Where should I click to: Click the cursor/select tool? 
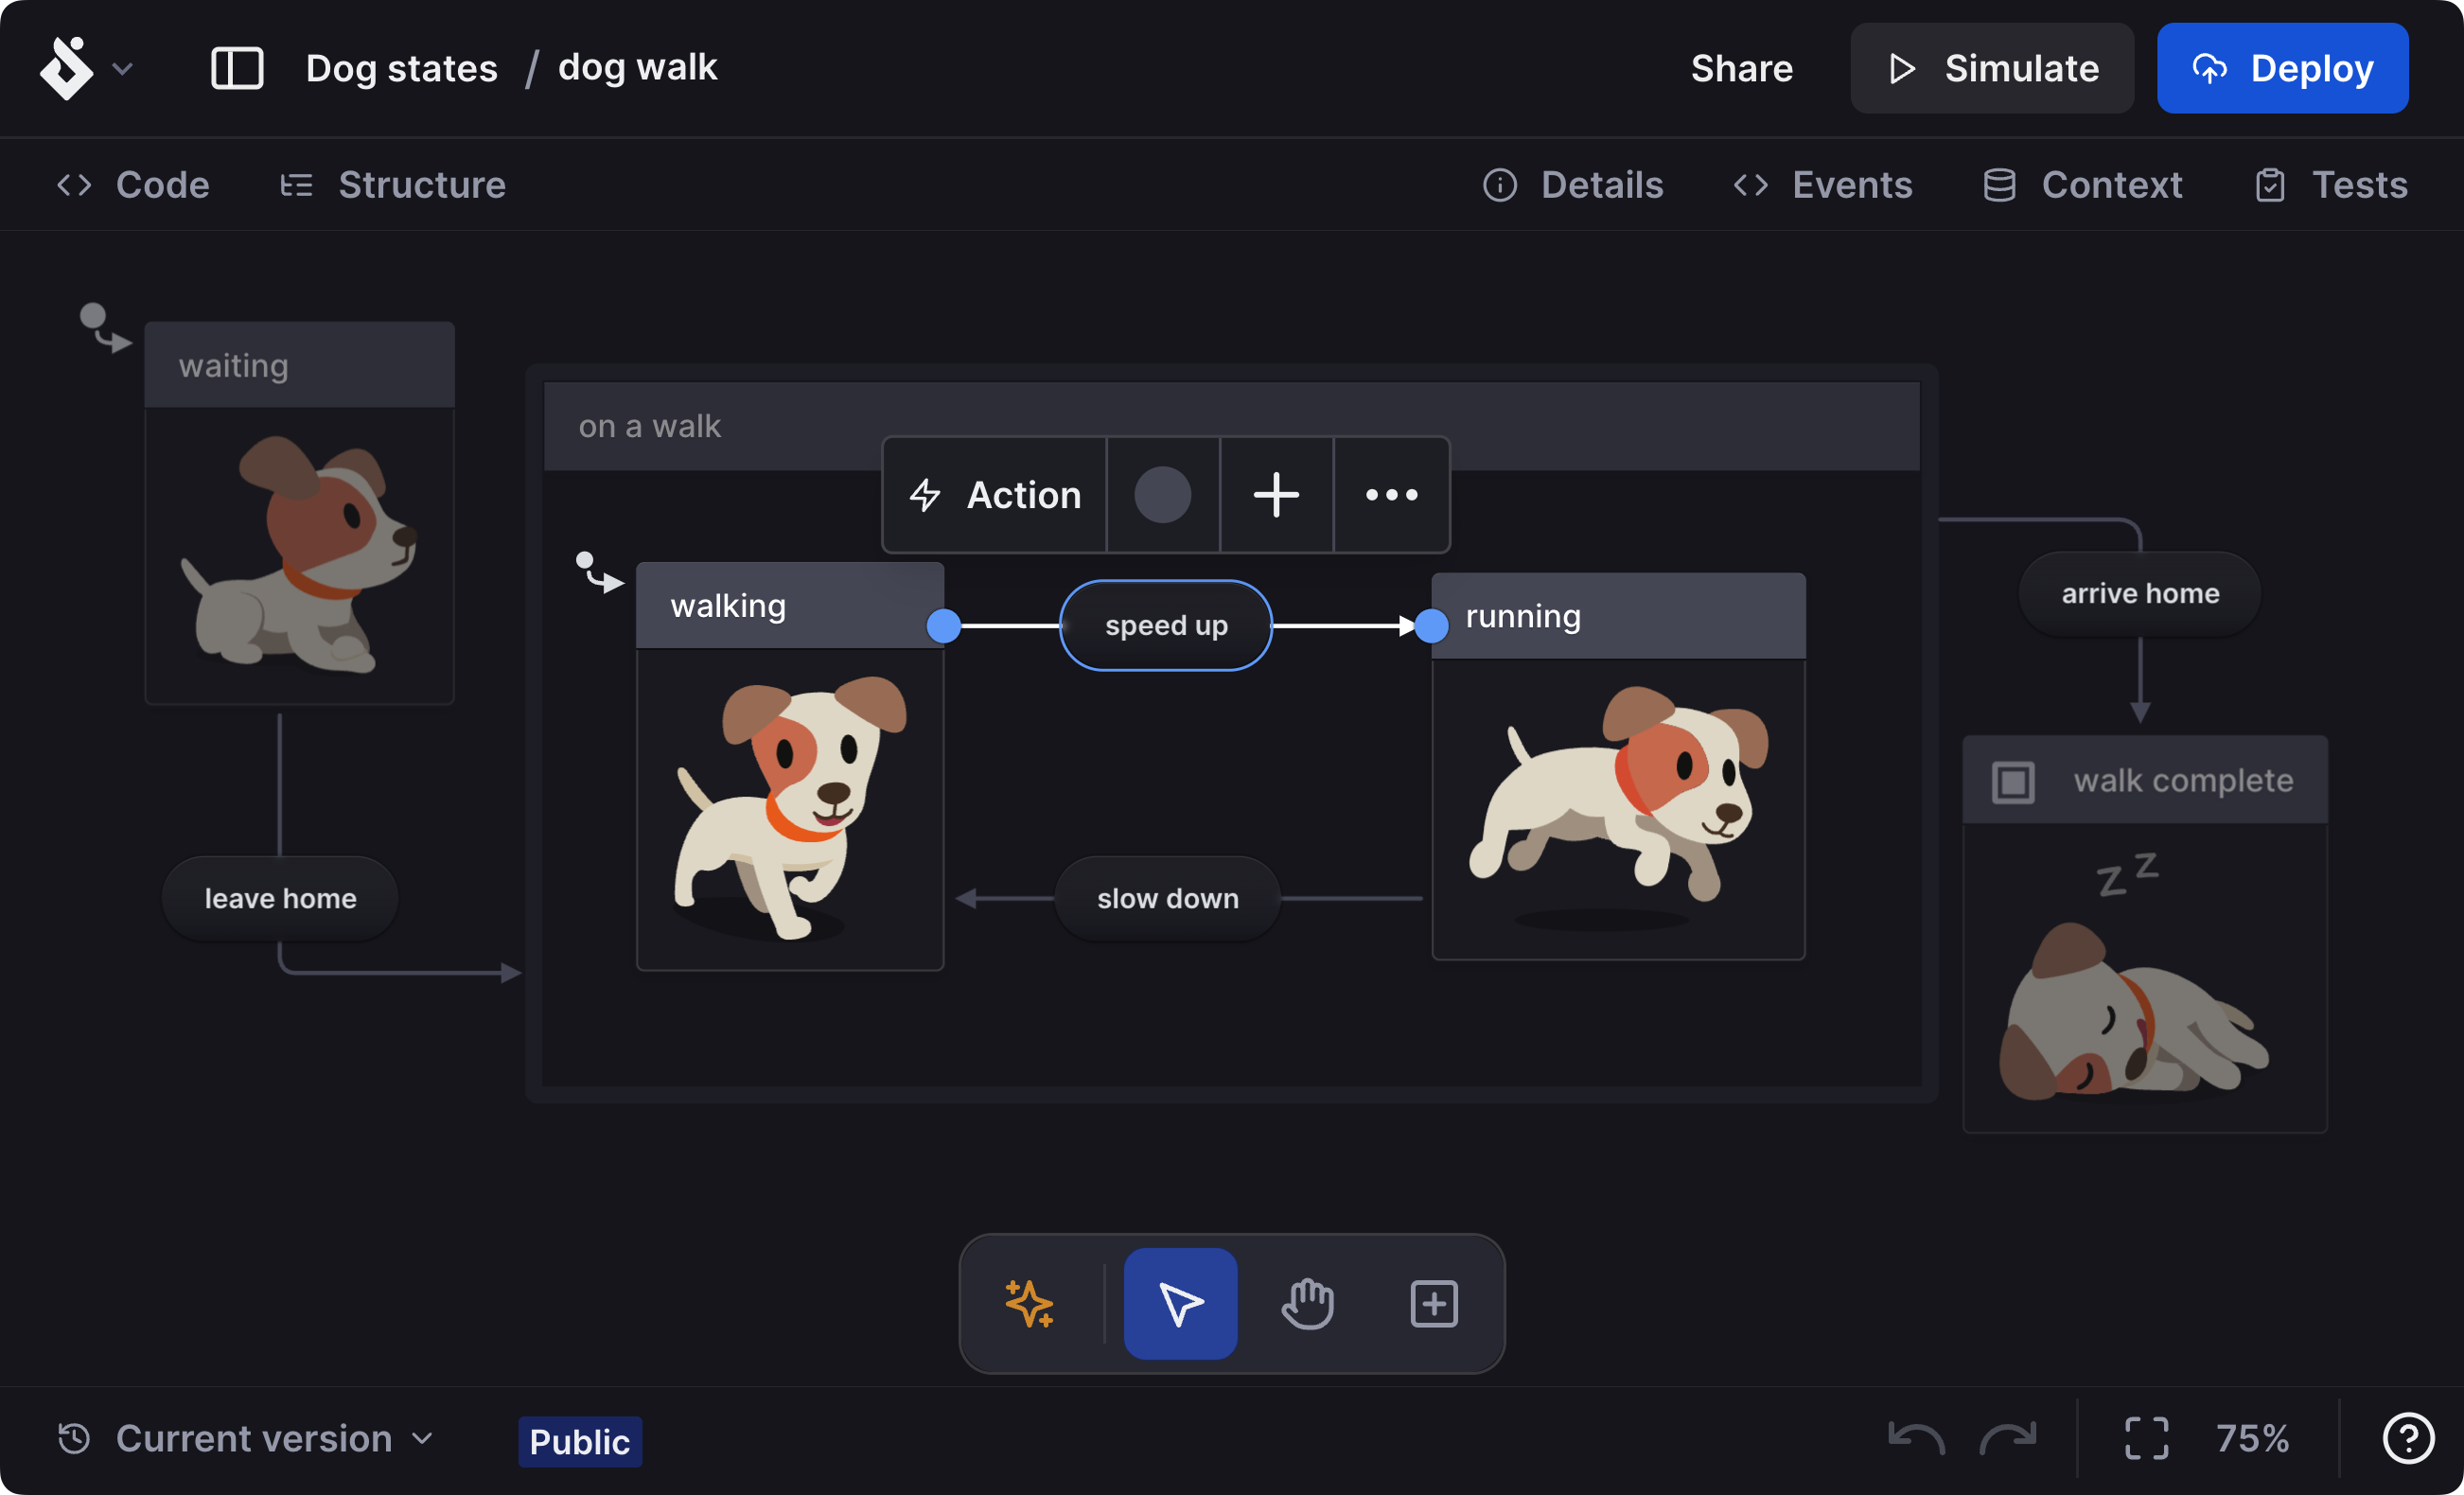1181,1303
